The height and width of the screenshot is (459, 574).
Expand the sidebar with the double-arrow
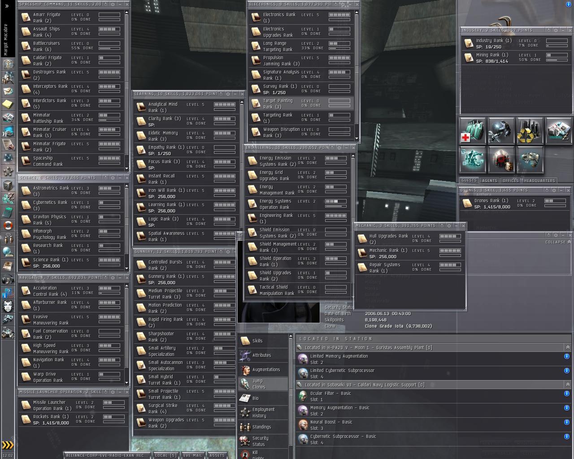coord(7,6)
